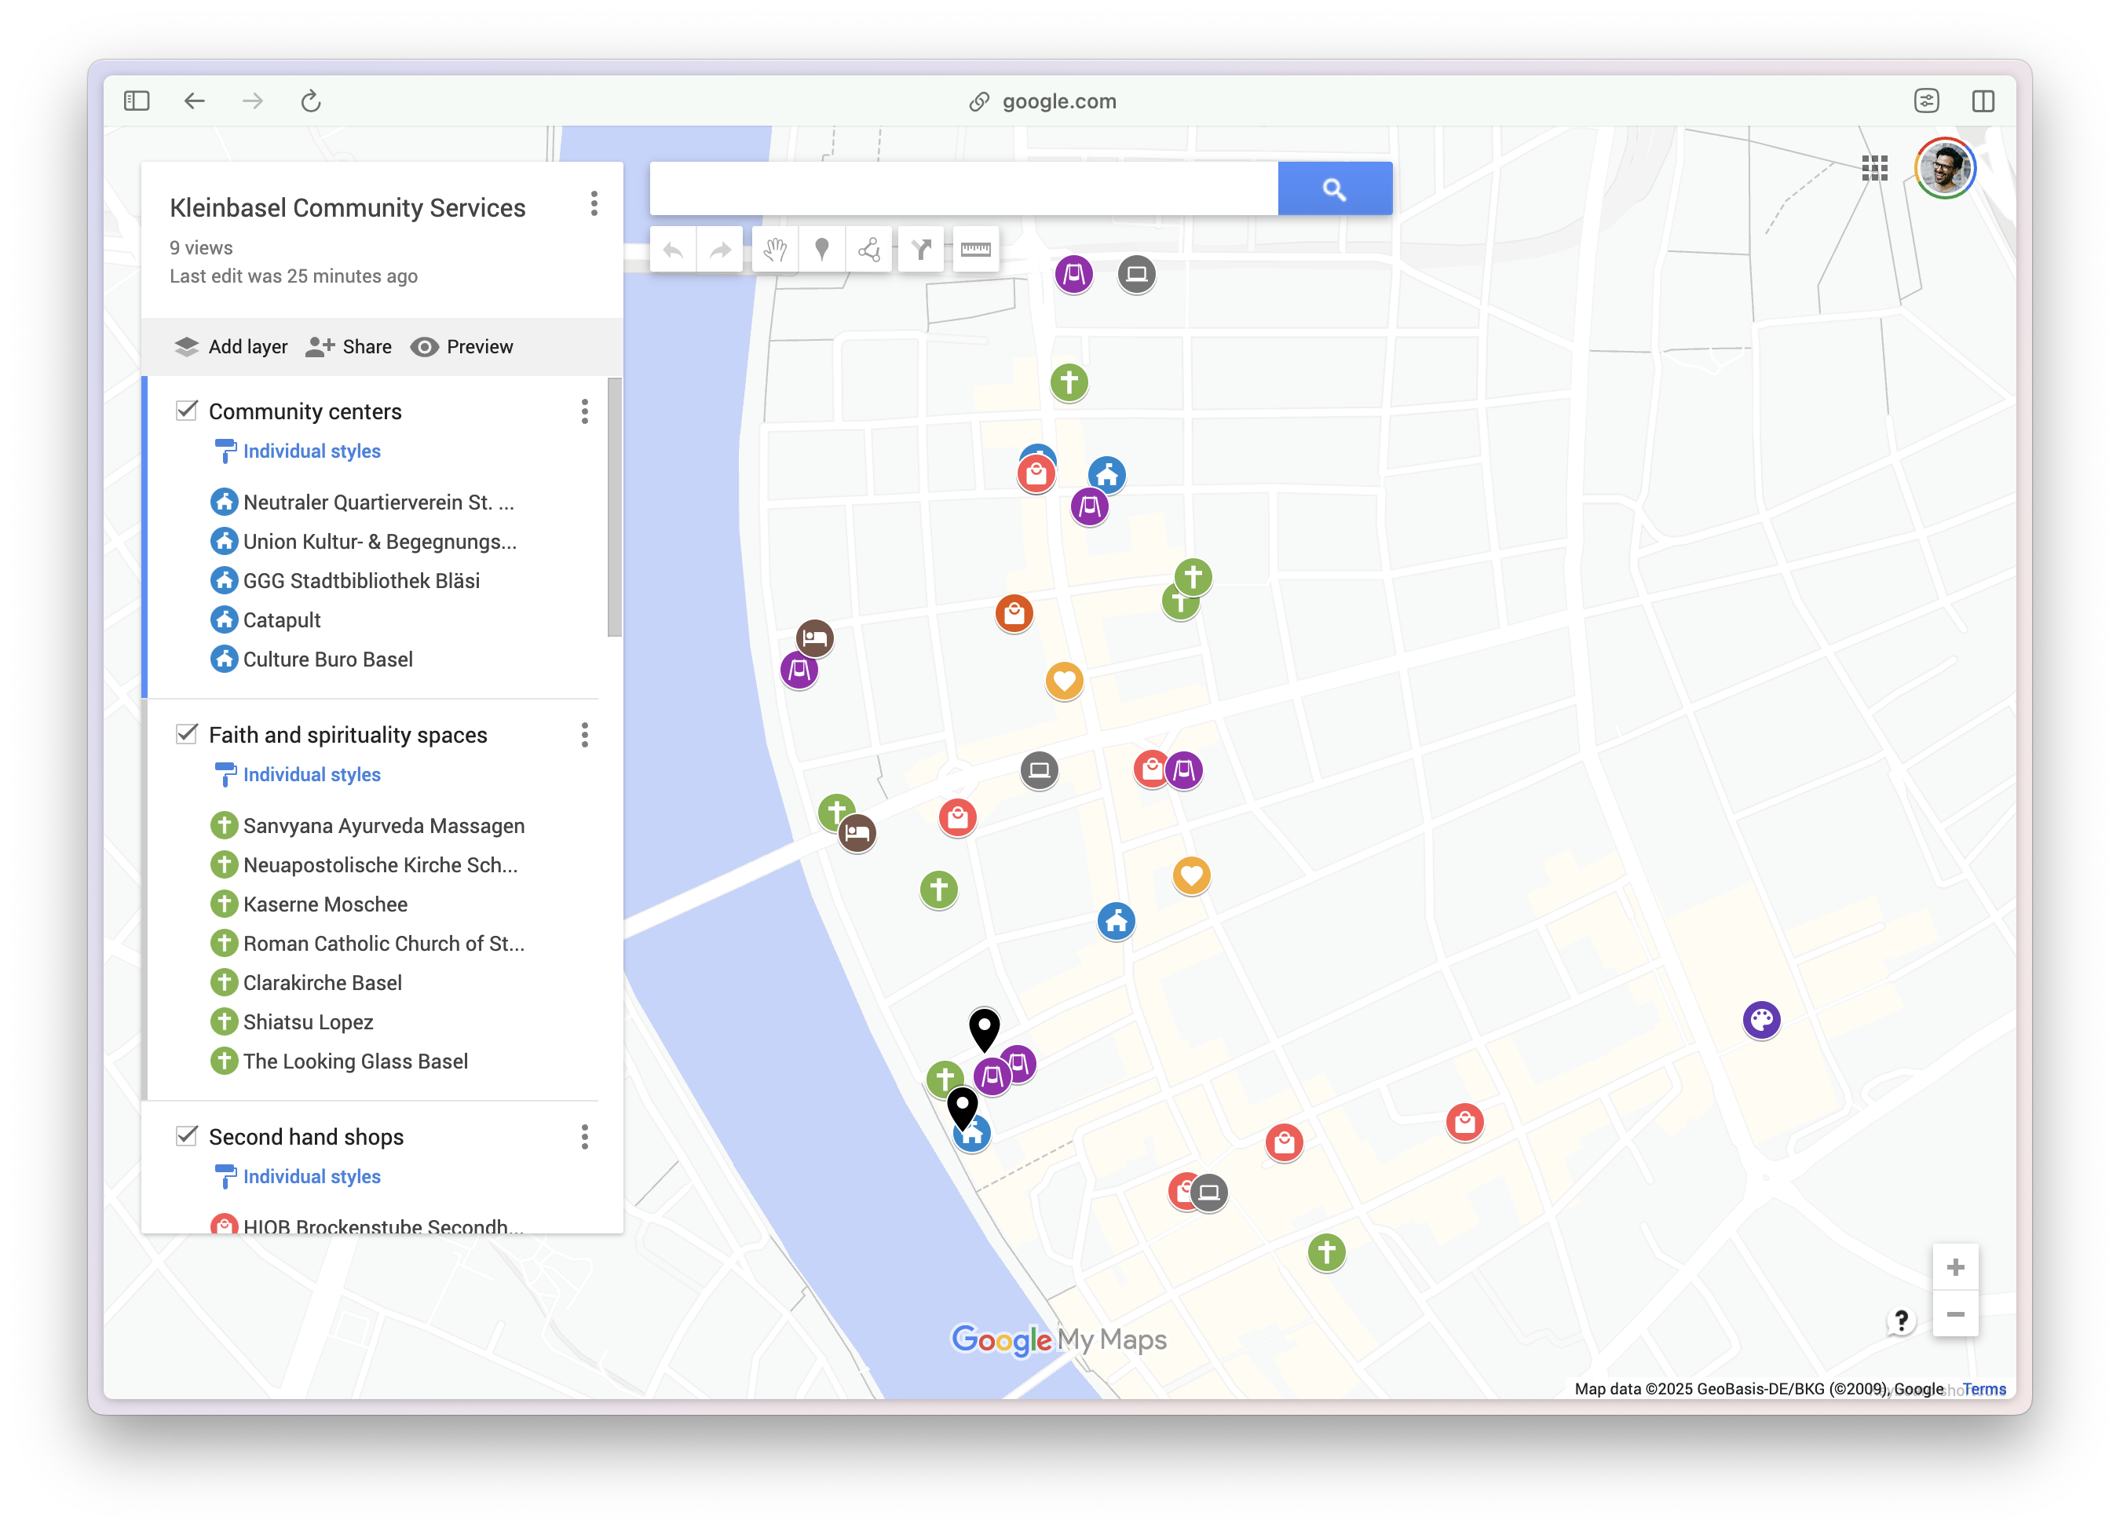Toggle Faith and spirituality spaces layer checkbox
The width and height of the screenshot is (2120, 1531).
(187, 734)
